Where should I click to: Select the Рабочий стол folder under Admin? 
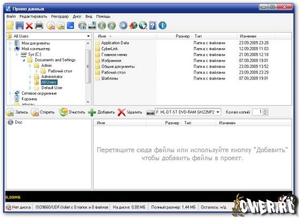60,71
